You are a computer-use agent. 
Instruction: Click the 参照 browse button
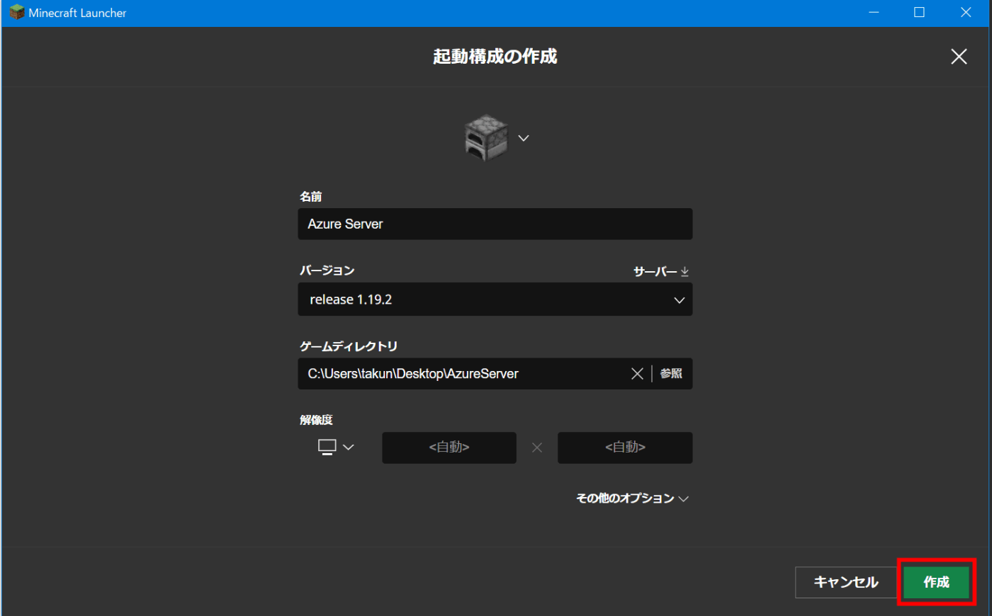coord(671,373)
